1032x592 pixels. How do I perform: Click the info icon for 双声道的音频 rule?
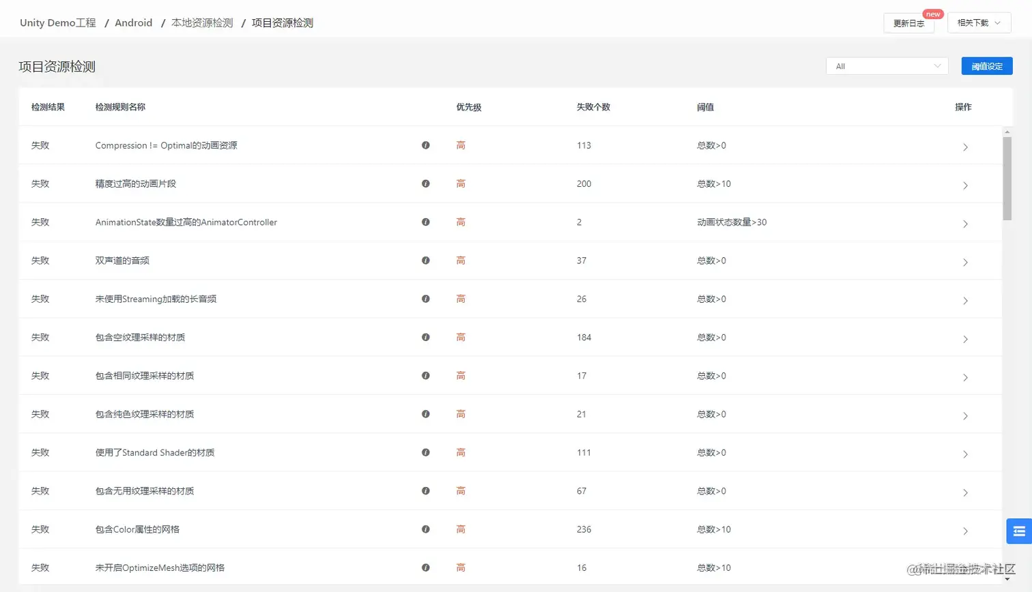point(425,261)
